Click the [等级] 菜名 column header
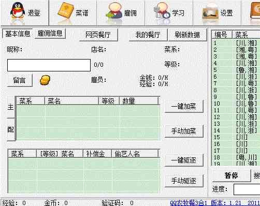Viewport: 260px width, 206px height. (x=60, y=154)
